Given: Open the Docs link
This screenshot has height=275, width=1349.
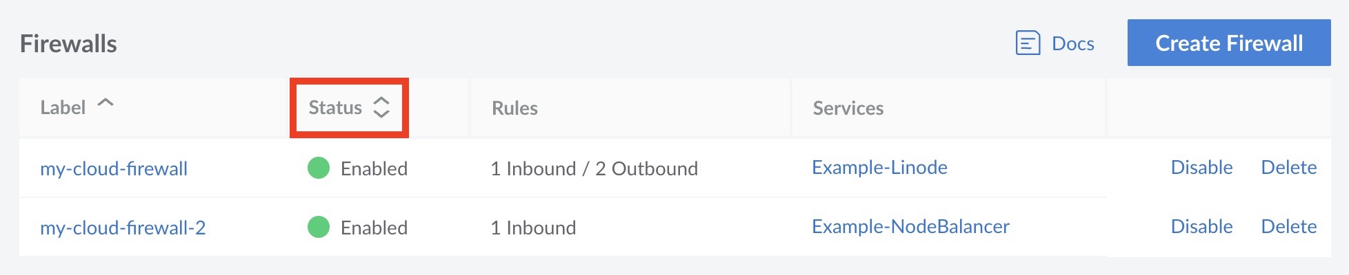Looking at the screenshot, I should [1072, 43].
